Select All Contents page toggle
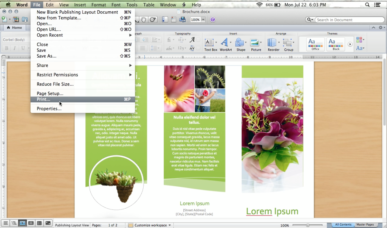This screenshot has width=387, height=228. (x=343, y=225)
